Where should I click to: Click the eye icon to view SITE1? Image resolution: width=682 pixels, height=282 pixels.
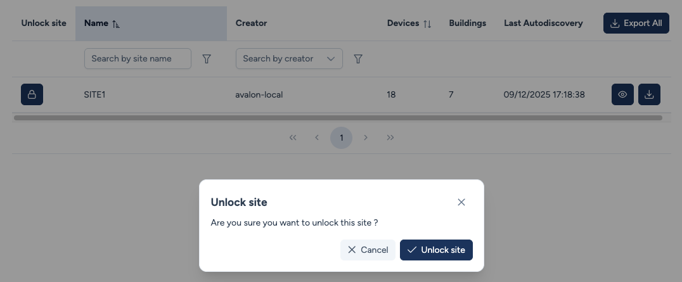(622, 94)
